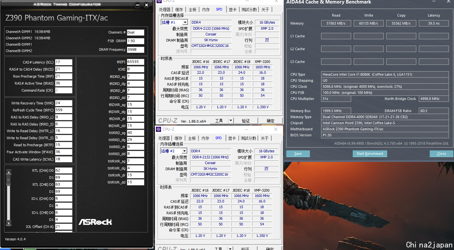454x250 pixels.
Task: Click part number CMT32GX4M2C3200C16 in slot #2 CPU-Z
Action: [x=210, y=174]
